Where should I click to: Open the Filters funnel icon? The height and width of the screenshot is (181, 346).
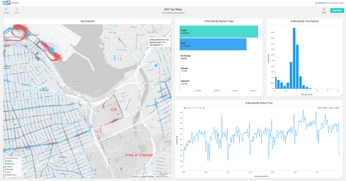(6, 10)
